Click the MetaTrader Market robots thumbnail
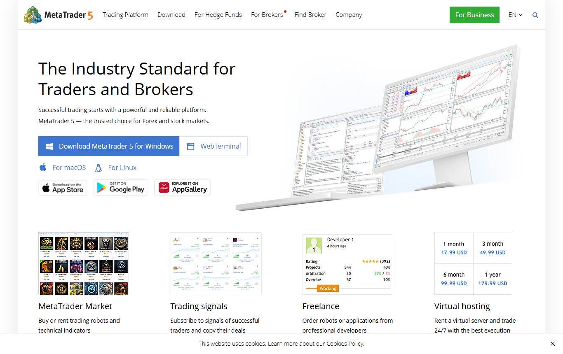The height and width of the screenshot is (354, 563). pyautogui.click(x=84, y=263)
